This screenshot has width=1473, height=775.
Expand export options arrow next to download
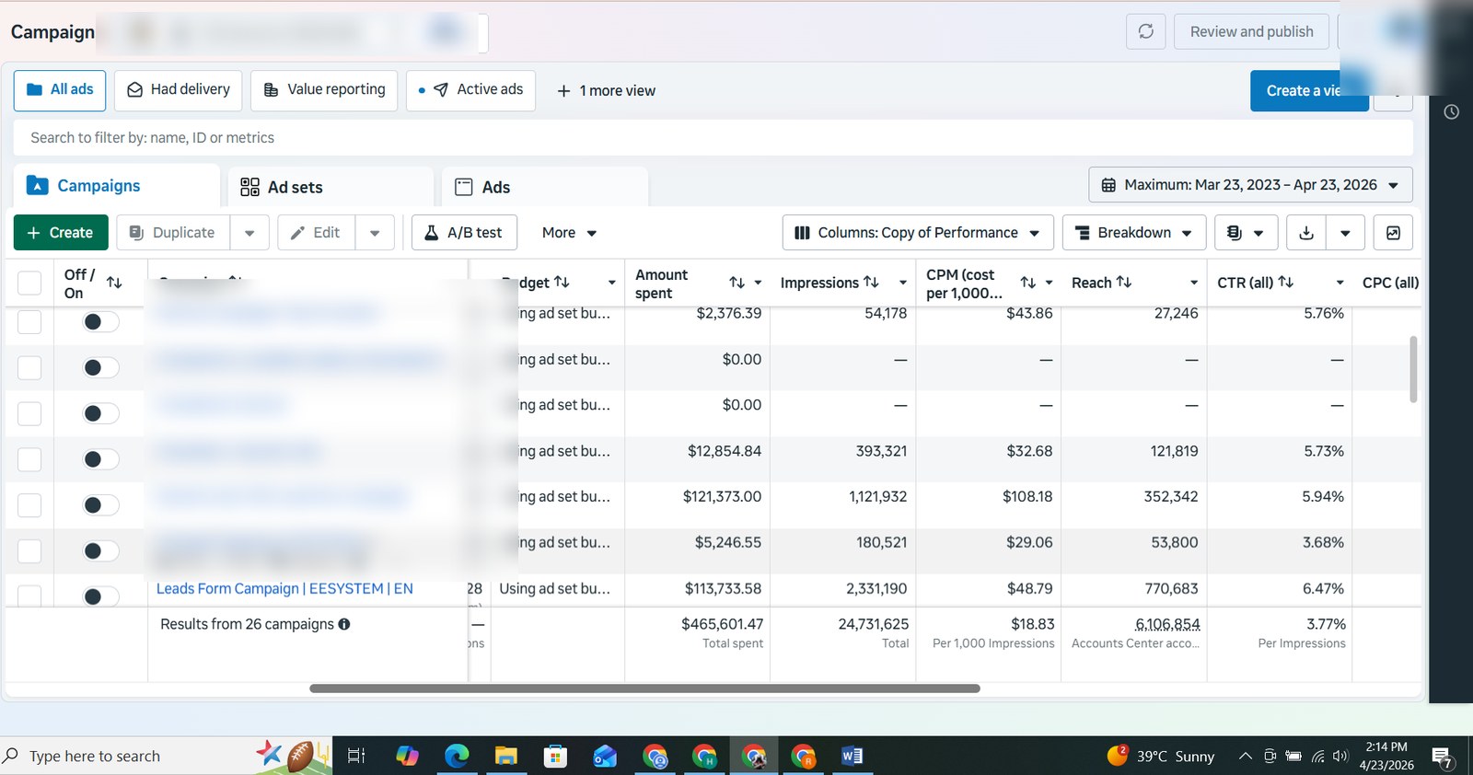(1345, 233)
